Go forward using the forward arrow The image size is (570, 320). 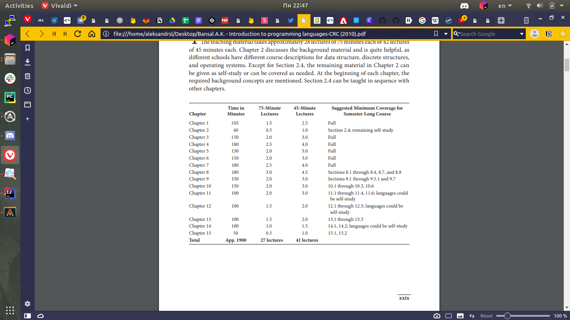(41, 34)
